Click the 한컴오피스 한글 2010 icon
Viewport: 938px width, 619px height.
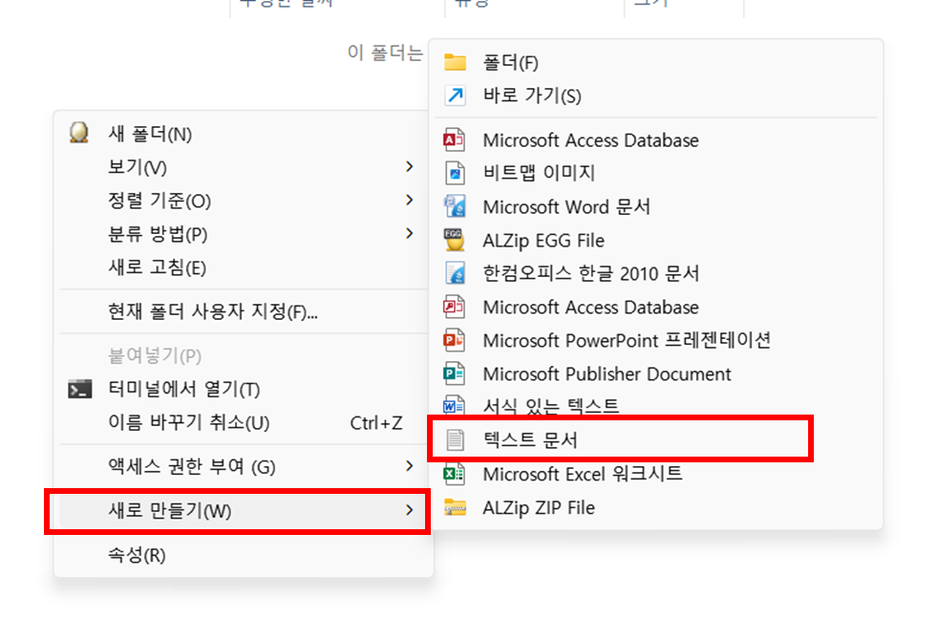[x=455, y=274]
